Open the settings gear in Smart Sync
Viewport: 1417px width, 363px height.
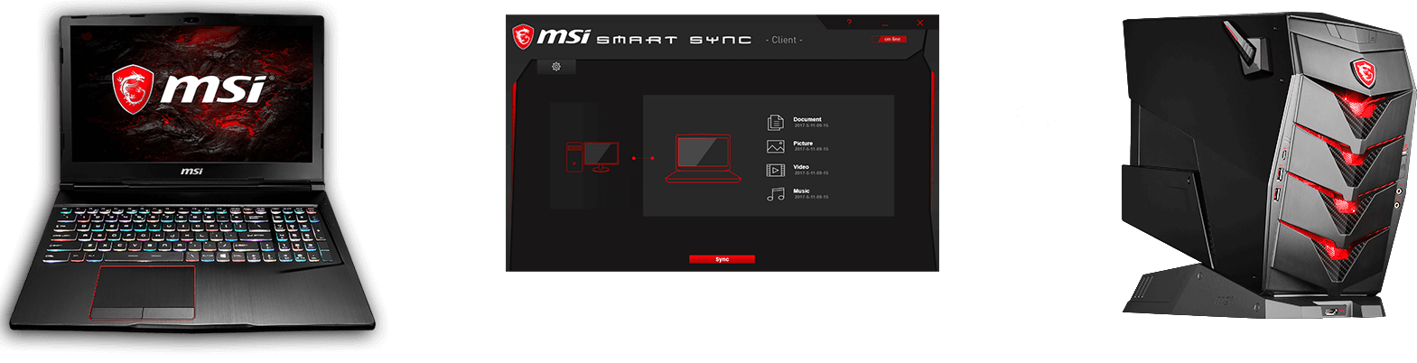click(556, 67)
